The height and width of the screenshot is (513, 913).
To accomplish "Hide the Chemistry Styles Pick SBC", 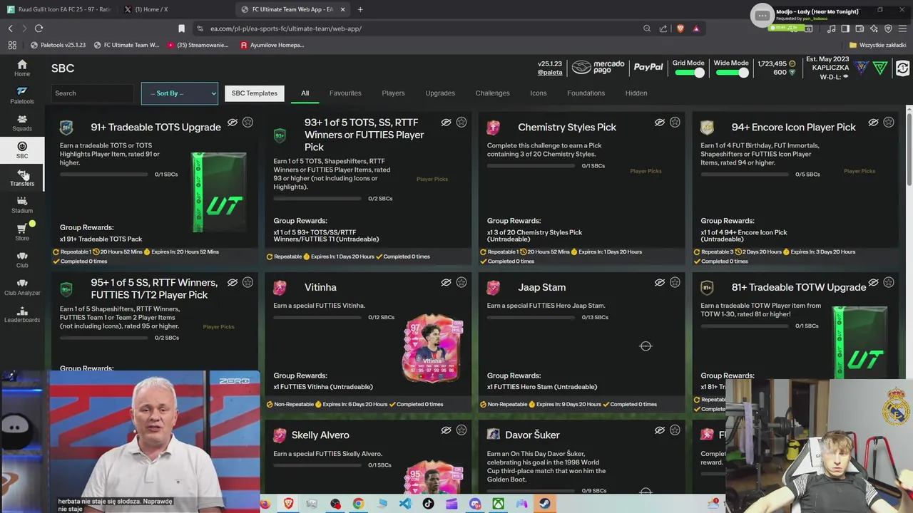I will pyautogui.click(x=660, y=123).
